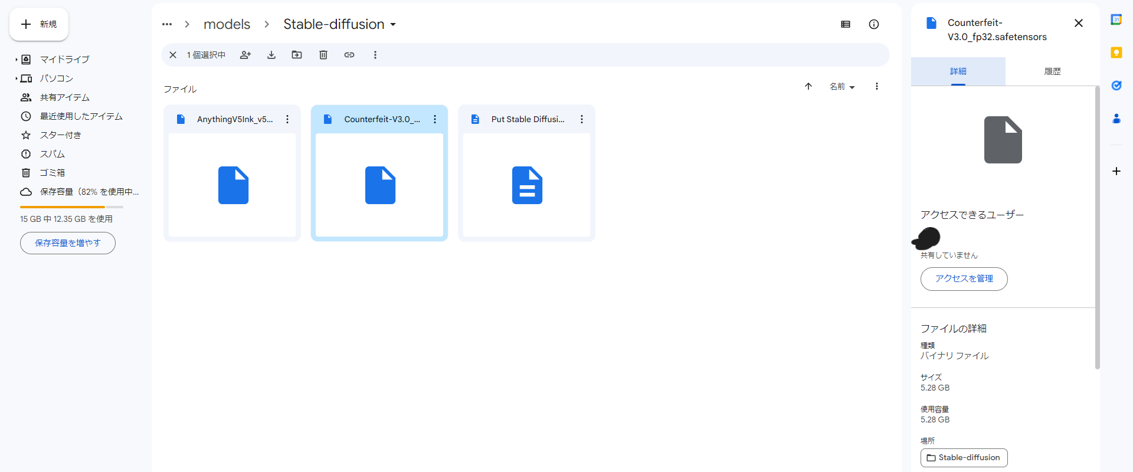Switch to the 履歴 tab

point(1053,71)
